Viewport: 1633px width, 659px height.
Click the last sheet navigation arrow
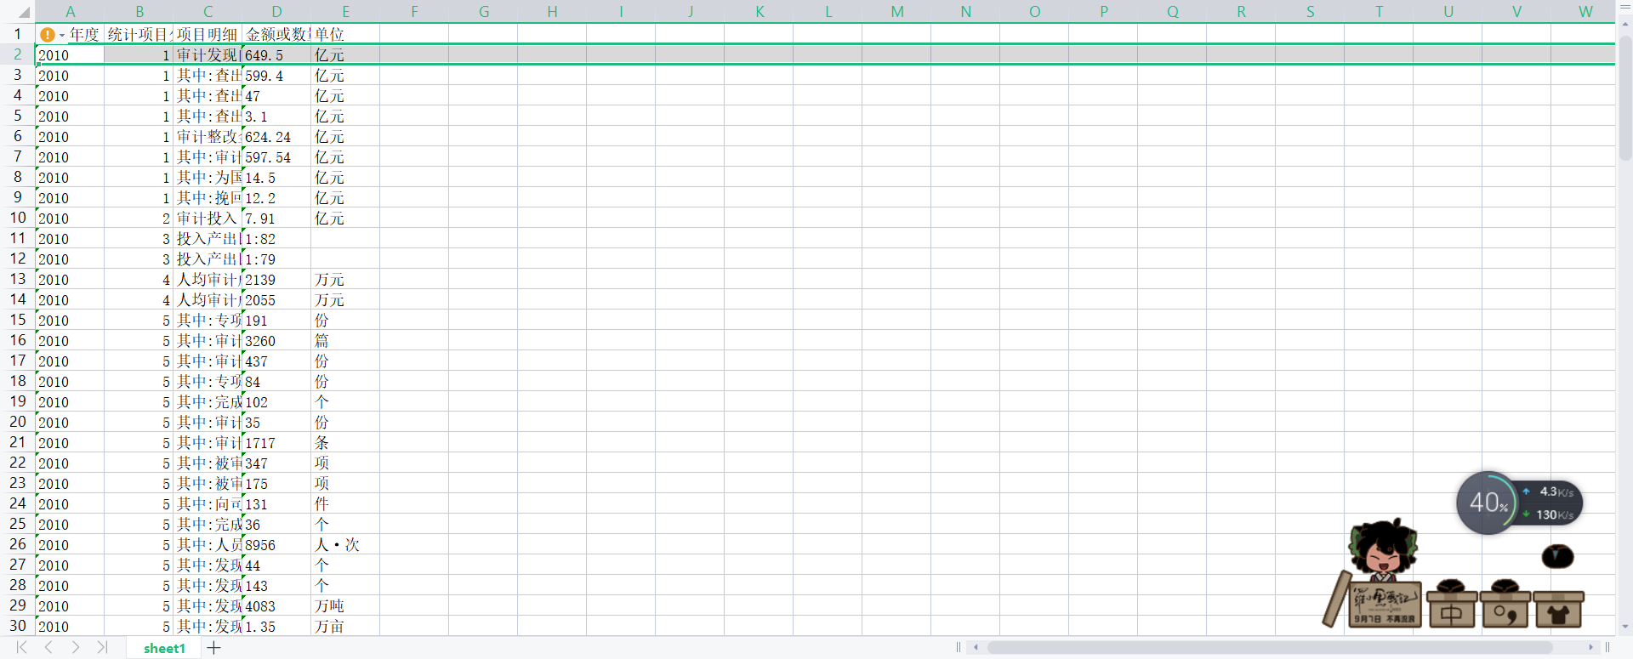point(103,647)
